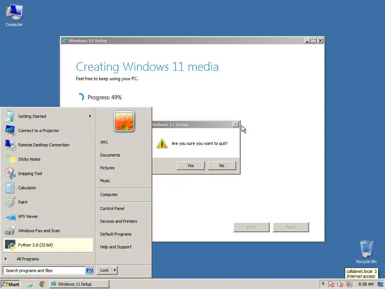The width and height of the screenshot is (385, 289).
Task: Click the Python 3.8 icon
Action: click(10, 245)
